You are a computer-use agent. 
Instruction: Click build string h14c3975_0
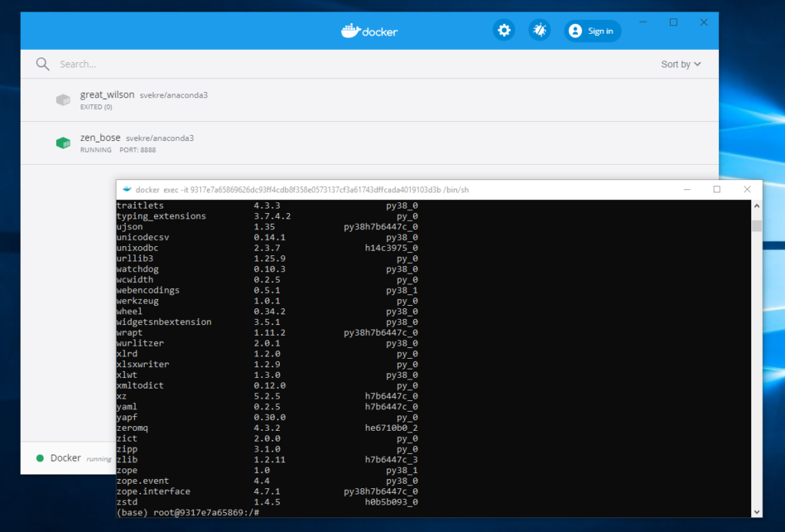click(392, 248)
